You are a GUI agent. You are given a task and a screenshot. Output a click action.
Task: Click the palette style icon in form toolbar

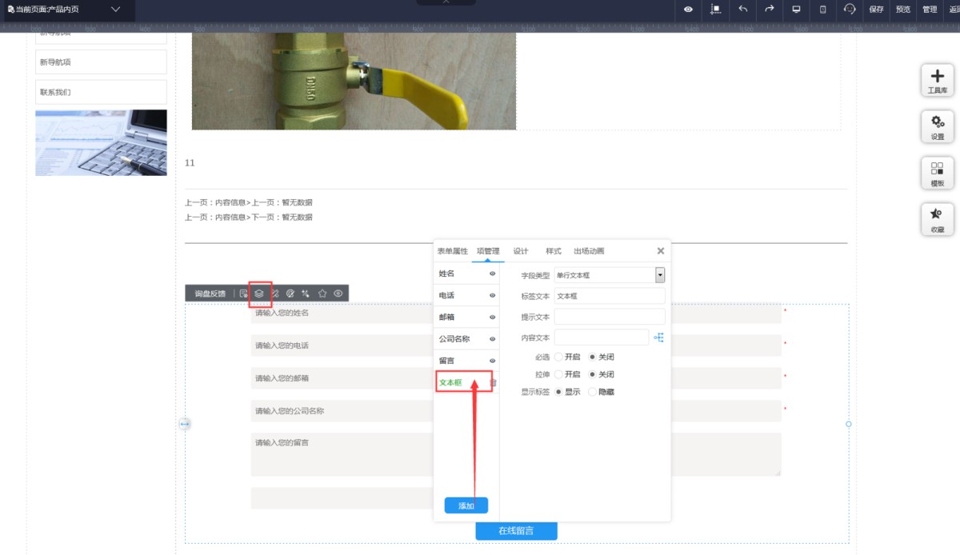290,293
